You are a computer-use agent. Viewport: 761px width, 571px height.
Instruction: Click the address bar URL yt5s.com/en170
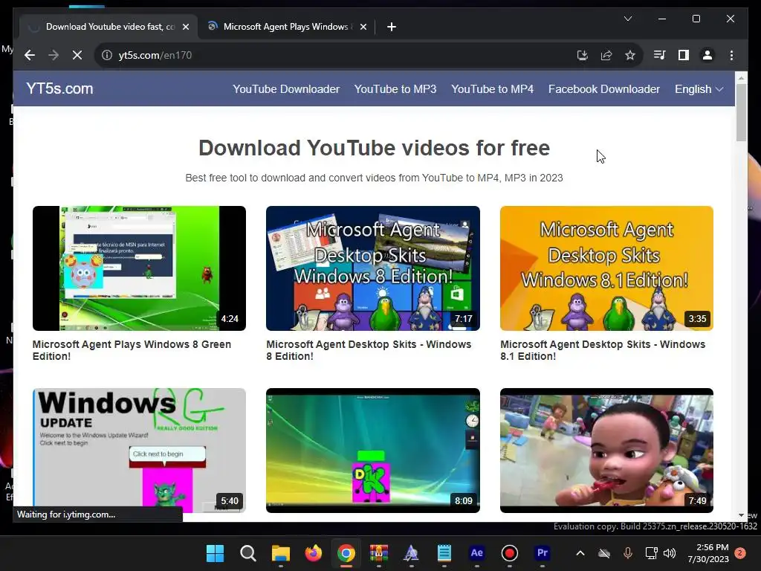(155, 55)
